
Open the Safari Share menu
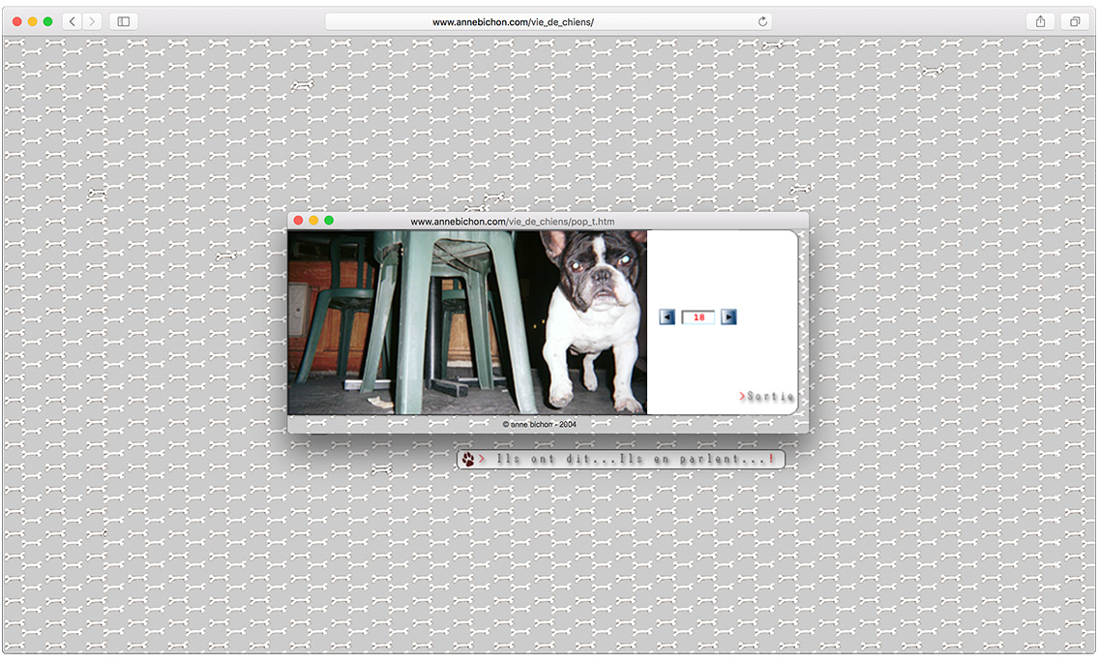point(1040,21)
